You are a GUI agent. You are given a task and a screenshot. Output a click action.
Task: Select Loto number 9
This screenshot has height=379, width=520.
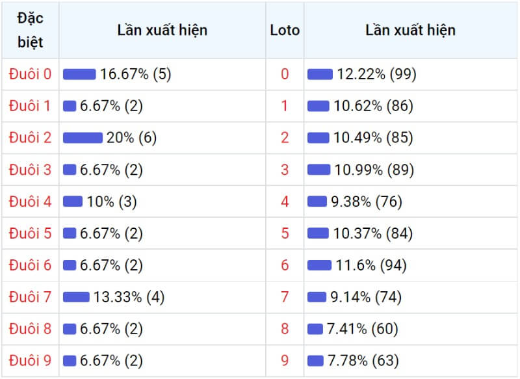click(x=285, y=360)
